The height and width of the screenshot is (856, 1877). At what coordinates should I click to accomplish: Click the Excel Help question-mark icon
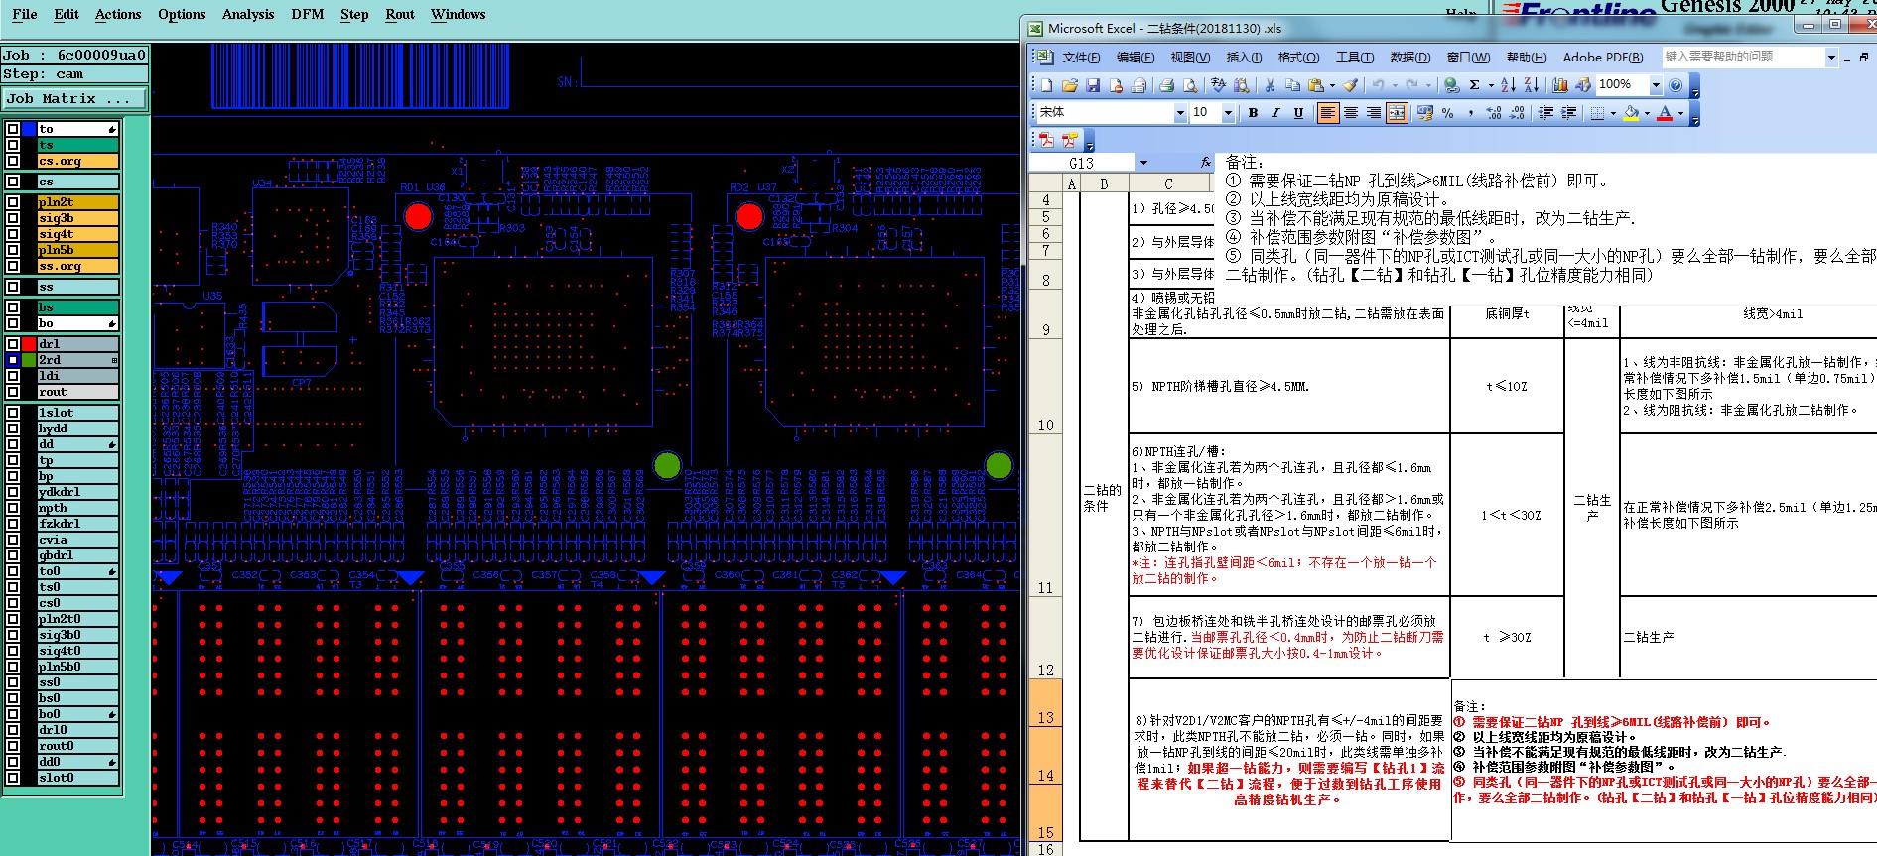coord(1676,85)
